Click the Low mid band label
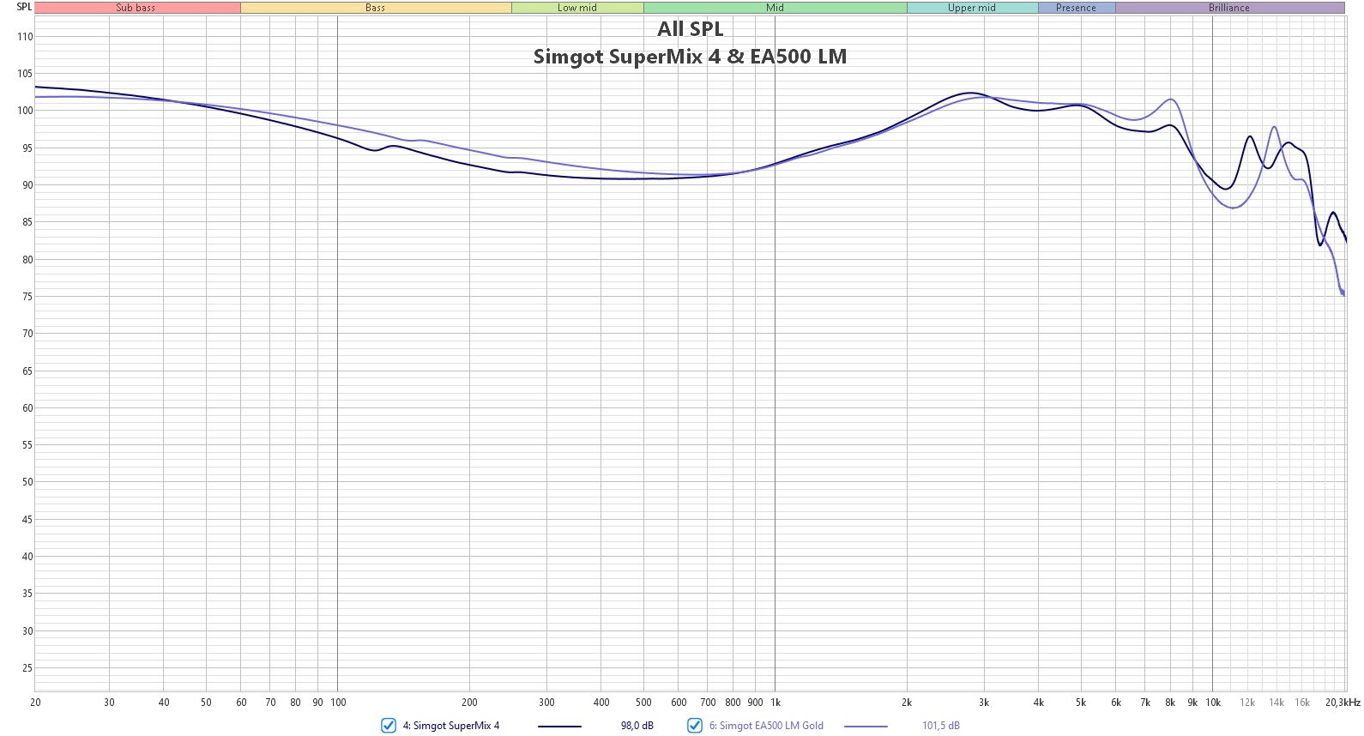Viewport: 1364px width, 736px height. click(577, 8)
